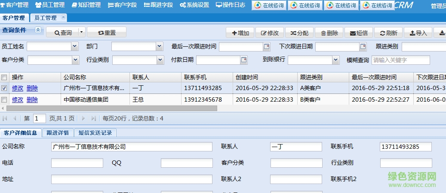Go to previous page icon
Screen dimensions: 446x193
[x=15, y=118]
